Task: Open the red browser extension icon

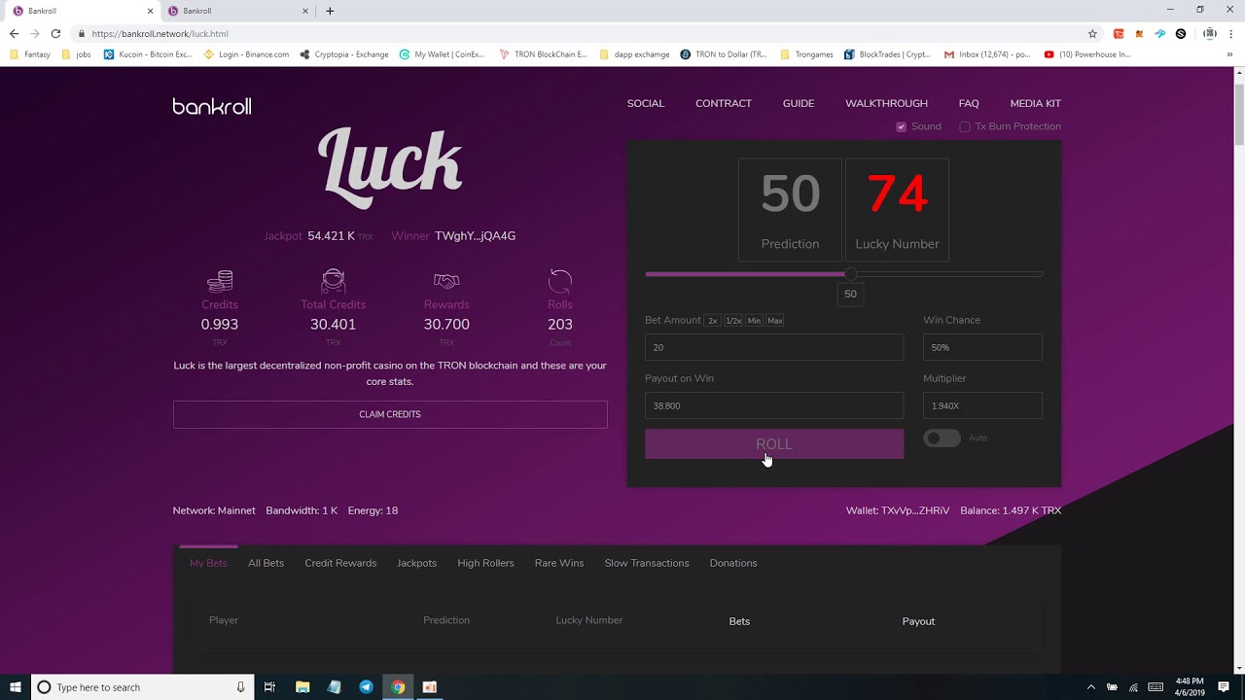Action: (1119, 33)
